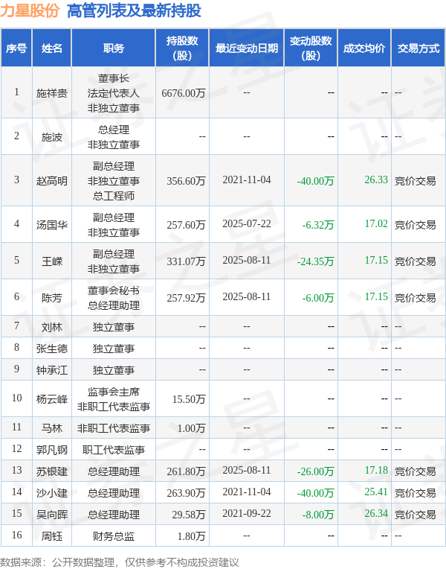Click the change amount -26.00万
The height and width of the screenshot is (569, 446).
(316, 471)
